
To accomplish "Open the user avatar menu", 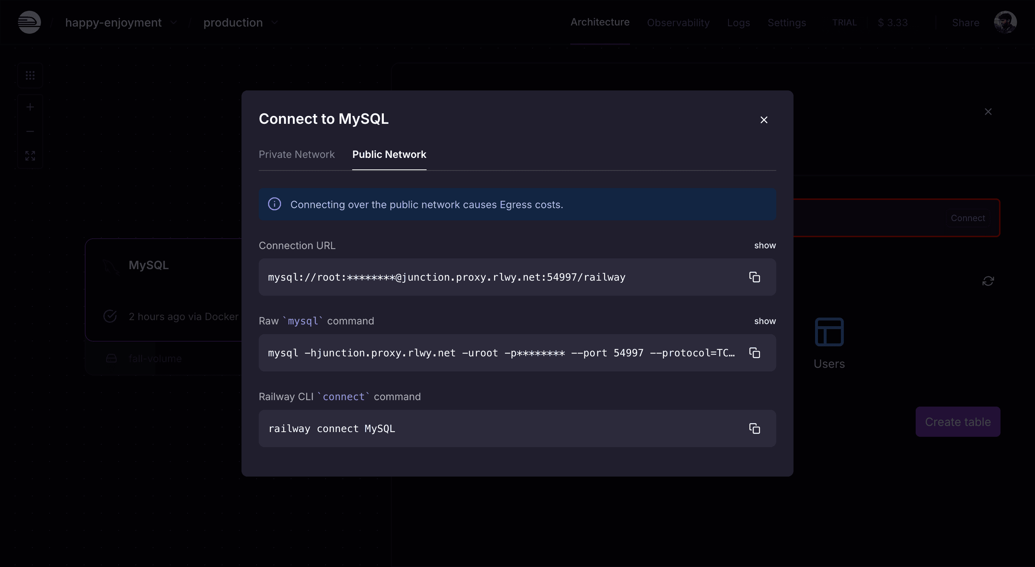I will [x=1005, y=22].
